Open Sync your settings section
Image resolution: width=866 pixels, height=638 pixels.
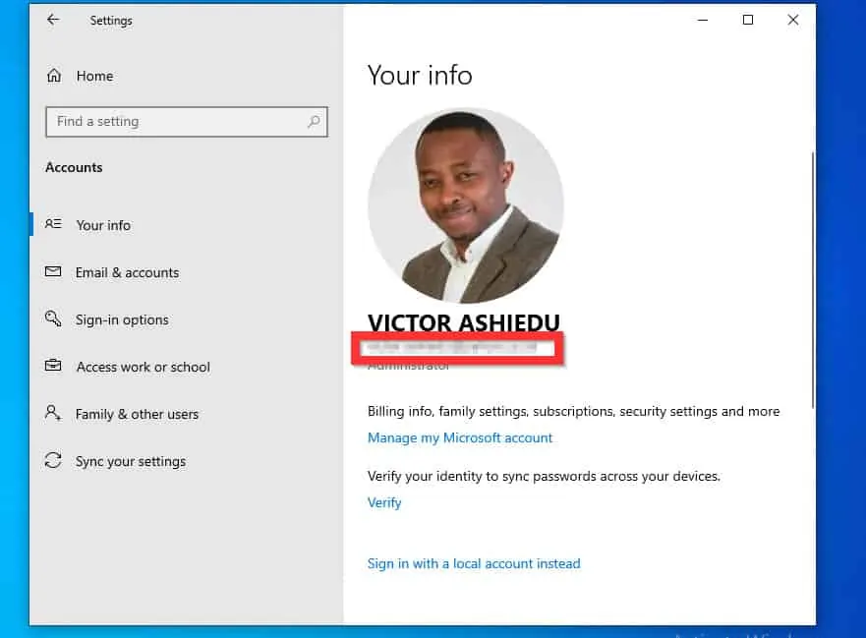(x=130, y=461)
